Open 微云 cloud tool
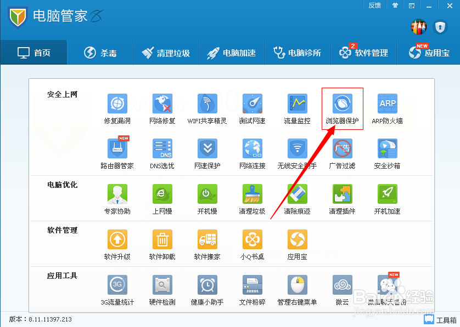This screenshot has width=460, height=327. [343, 285]
